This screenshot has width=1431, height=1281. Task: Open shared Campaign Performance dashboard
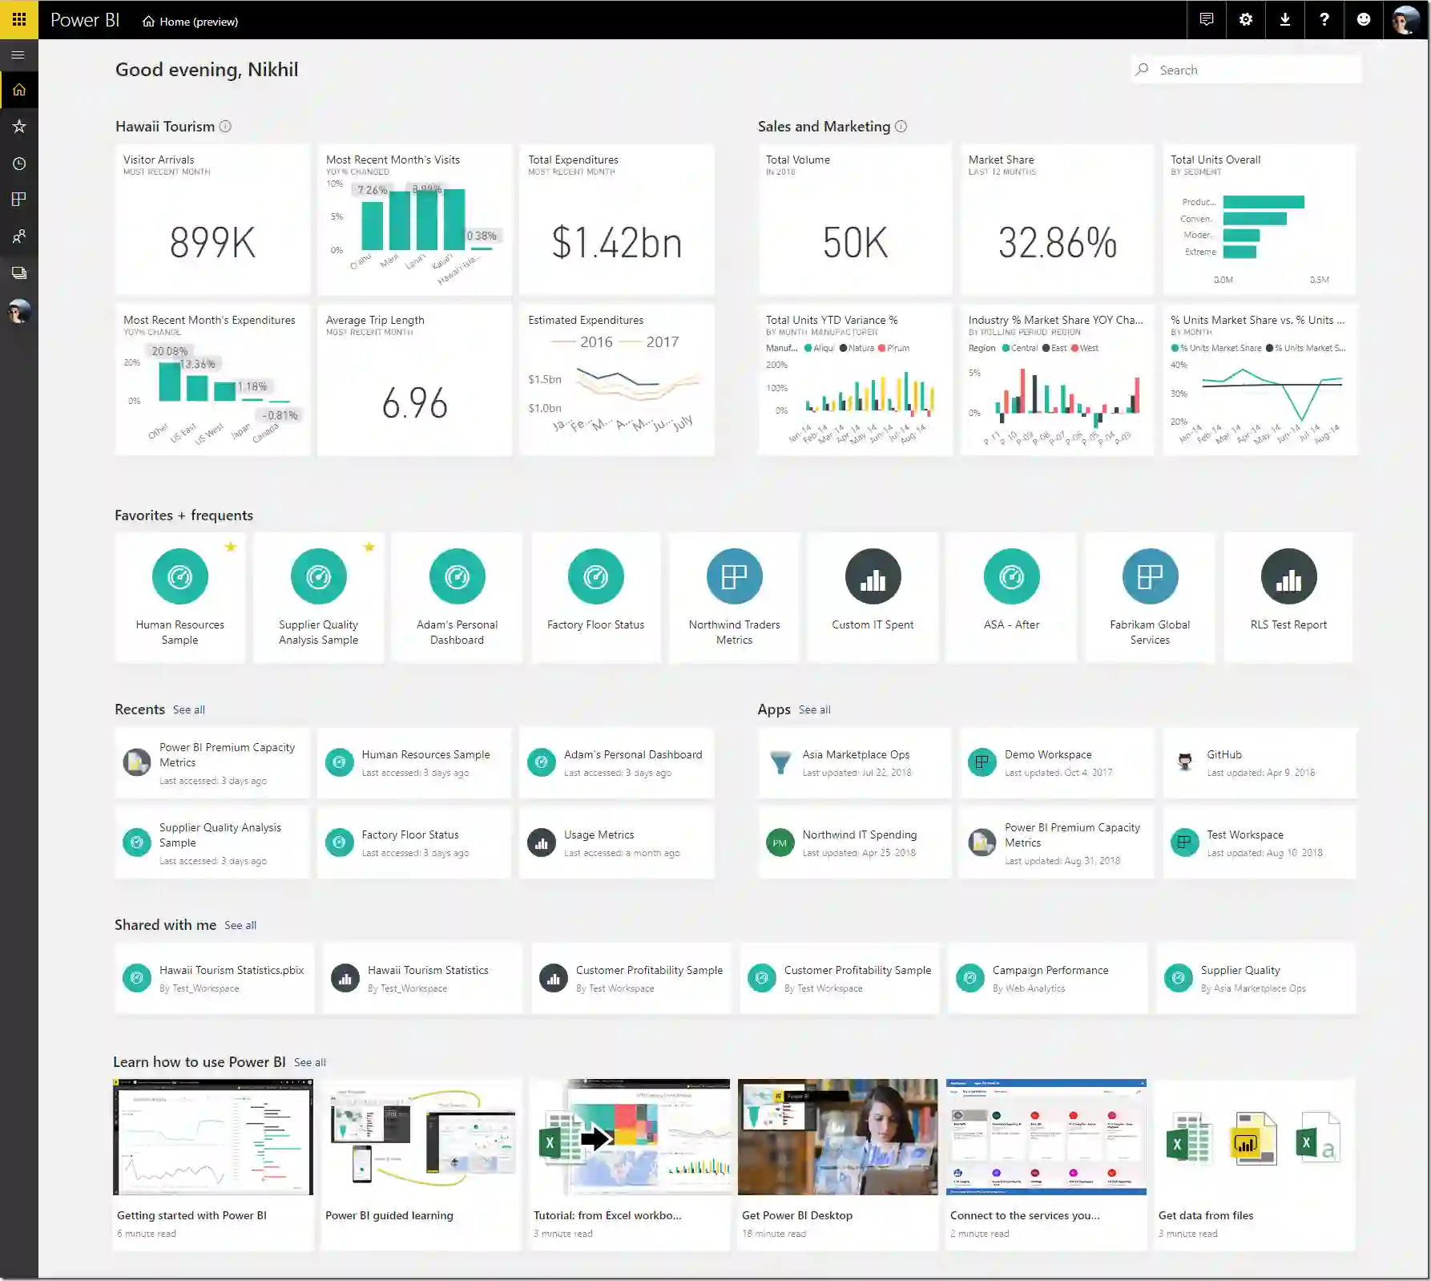(x=1048, y=978)
